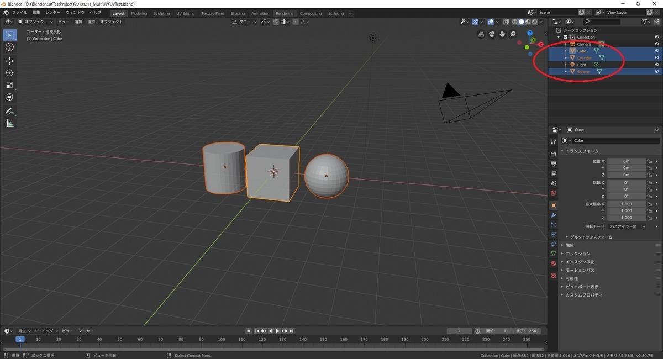This screenshot has width=663, height=359.
Task: Open the 追加 menu in viewport header
Action: click(91, 22)
